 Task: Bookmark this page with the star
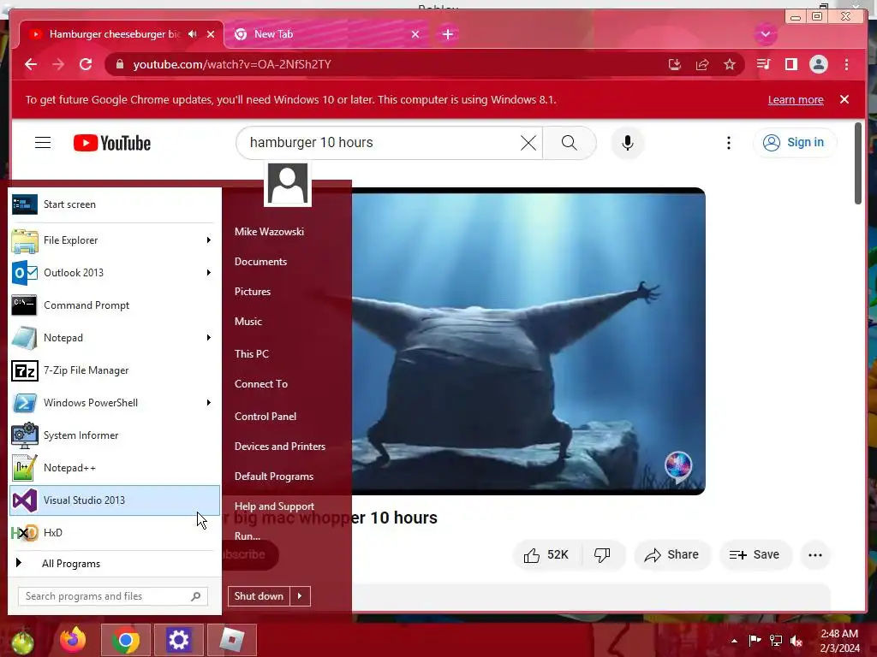click(x=730, y=65)
